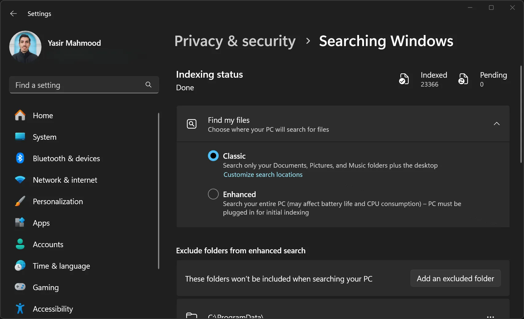Select the Classic search option
The width and height of the screenshot is (524, 319).
pos(213,156)
